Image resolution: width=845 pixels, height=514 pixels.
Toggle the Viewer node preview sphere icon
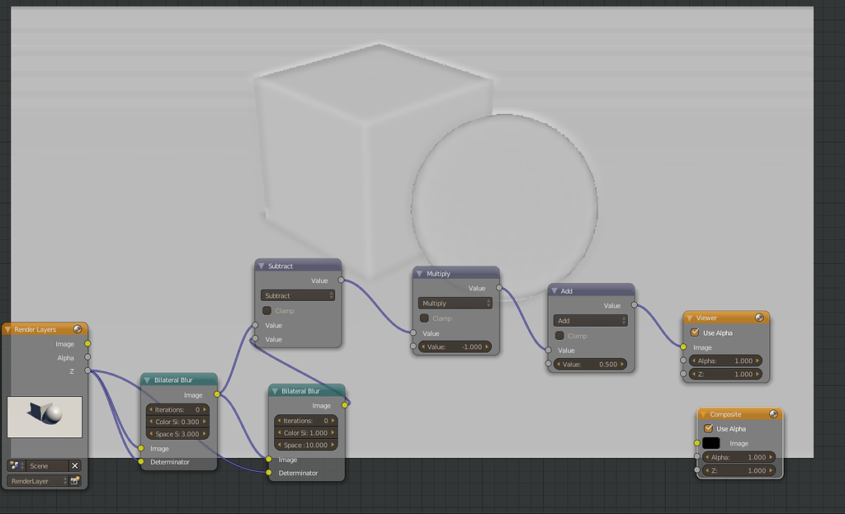[759, 318]
